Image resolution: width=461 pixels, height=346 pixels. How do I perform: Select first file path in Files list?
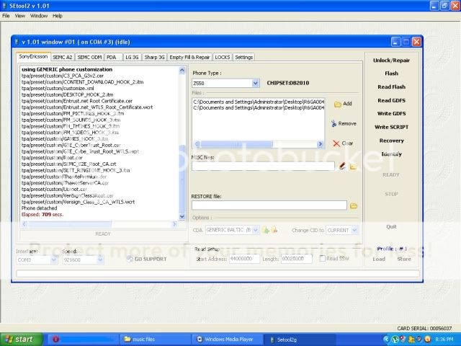click(x=259, y=102)
